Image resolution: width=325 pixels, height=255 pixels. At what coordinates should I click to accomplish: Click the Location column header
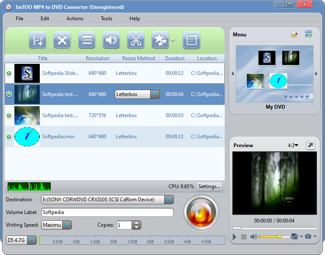tap(207, 58)
